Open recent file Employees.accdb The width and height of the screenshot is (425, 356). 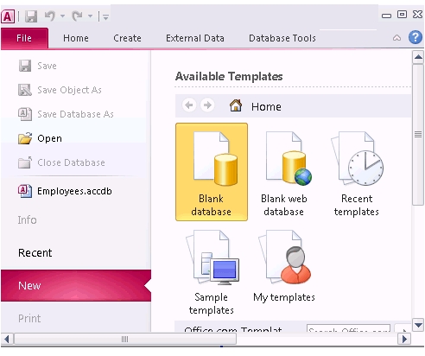pyautogui.click(x=73, y=191)
